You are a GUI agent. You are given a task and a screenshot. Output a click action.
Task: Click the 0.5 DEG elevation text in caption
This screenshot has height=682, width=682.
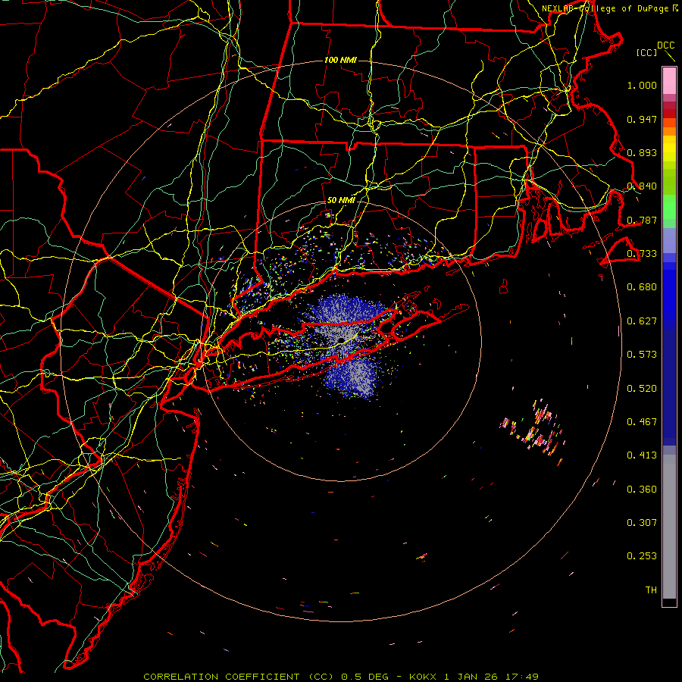tap(366, 677)
